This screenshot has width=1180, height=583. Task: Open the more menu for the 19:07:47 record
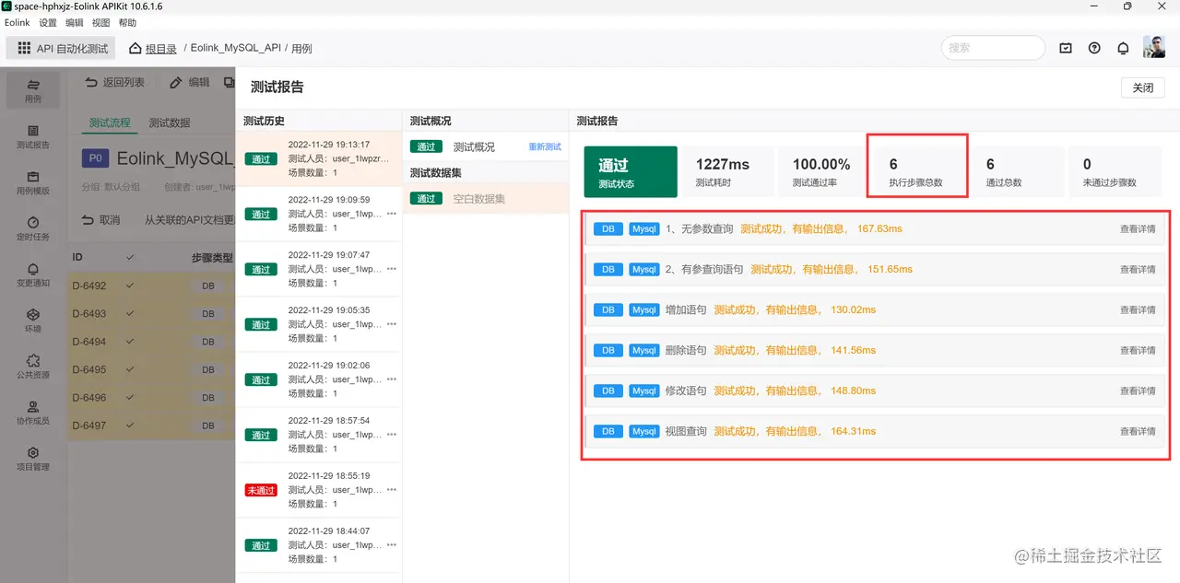click(x=391, y=269)
